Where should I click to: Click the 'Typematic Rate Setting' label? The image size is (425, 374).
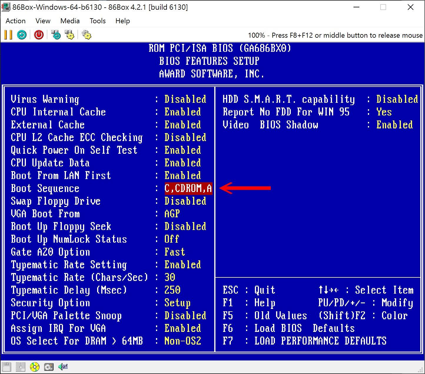tap(69, 264)
